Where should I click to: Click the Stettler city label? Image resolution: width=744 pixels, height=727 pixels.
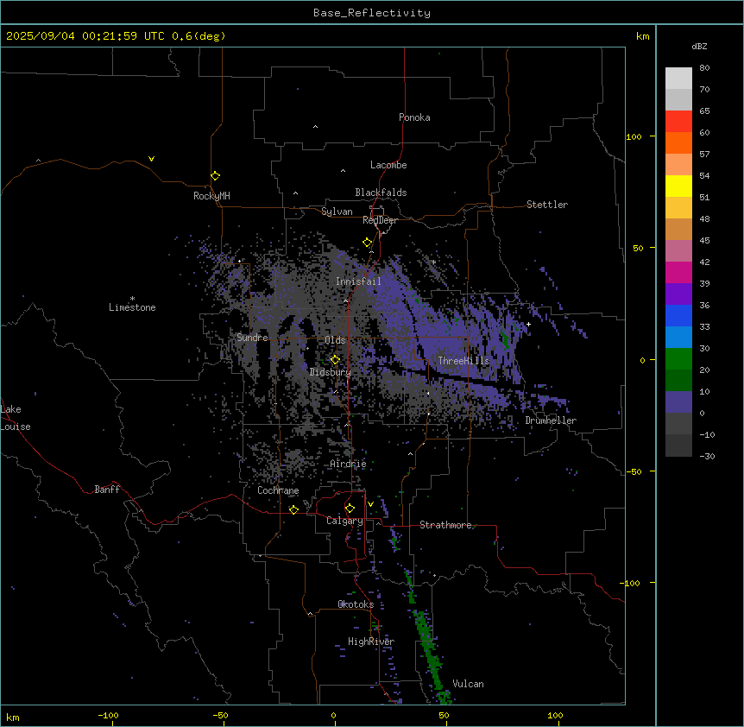pyautogui.click(x=547, y=205)
